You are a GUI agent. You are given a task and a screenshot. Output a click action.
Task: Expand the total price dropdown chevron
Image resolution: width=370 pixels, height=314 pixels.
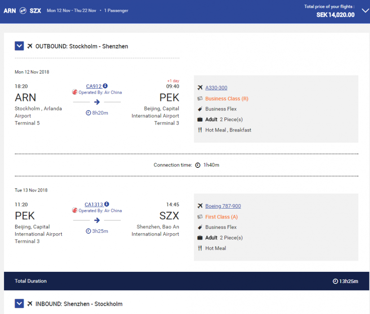point(365,11)
